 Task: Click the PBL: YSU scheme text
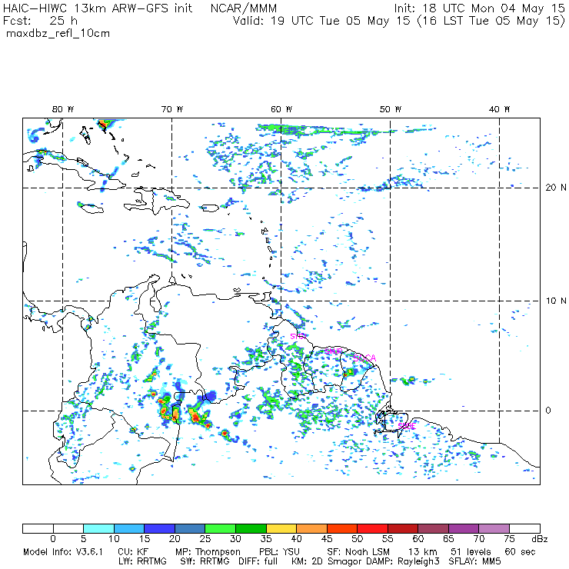279,552
